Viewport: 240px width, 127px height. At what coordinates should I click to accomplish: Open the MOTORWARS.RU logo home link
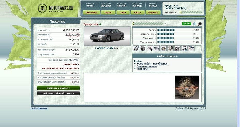pos(55,8)
